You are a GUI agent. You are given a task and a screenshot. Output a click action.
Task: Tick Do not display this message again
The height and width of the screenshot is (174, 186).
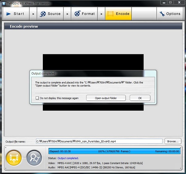[37, 98]
